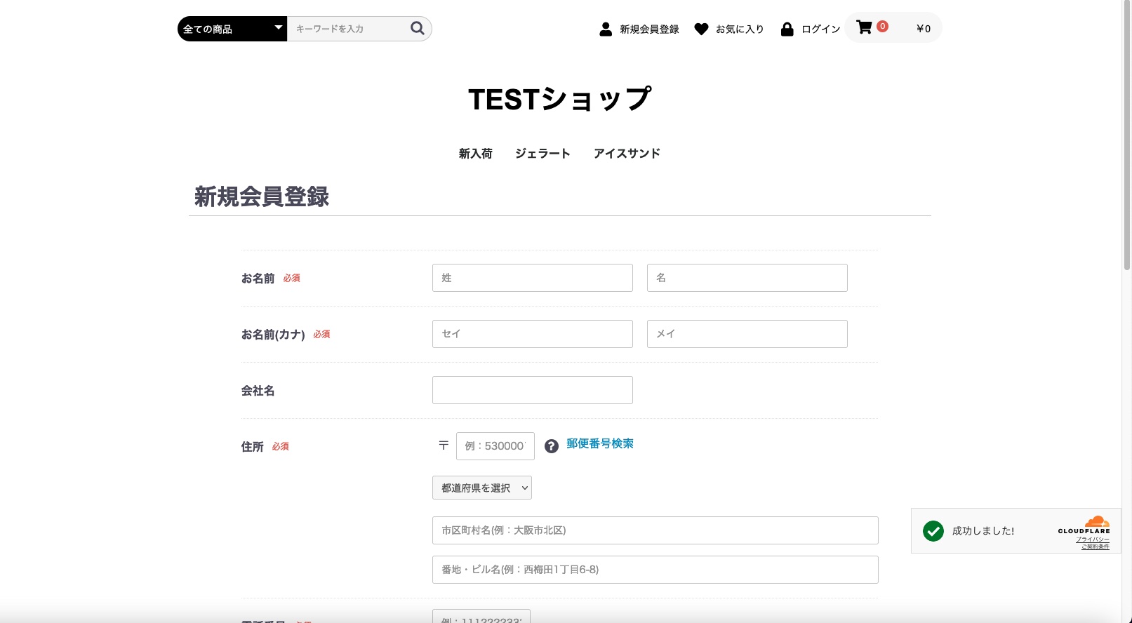1132x623 pixels.
Task: Expand the 都道府県を選択 prefecture dropdown
Action: 481,488
